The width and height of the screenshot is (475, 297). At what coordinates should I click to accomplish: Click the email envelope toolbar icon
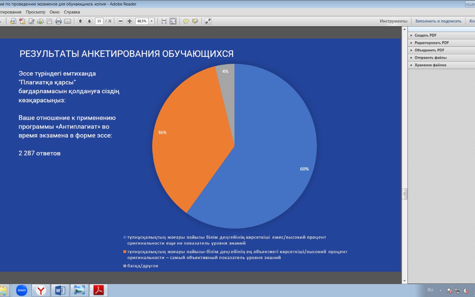click(68, 21)
